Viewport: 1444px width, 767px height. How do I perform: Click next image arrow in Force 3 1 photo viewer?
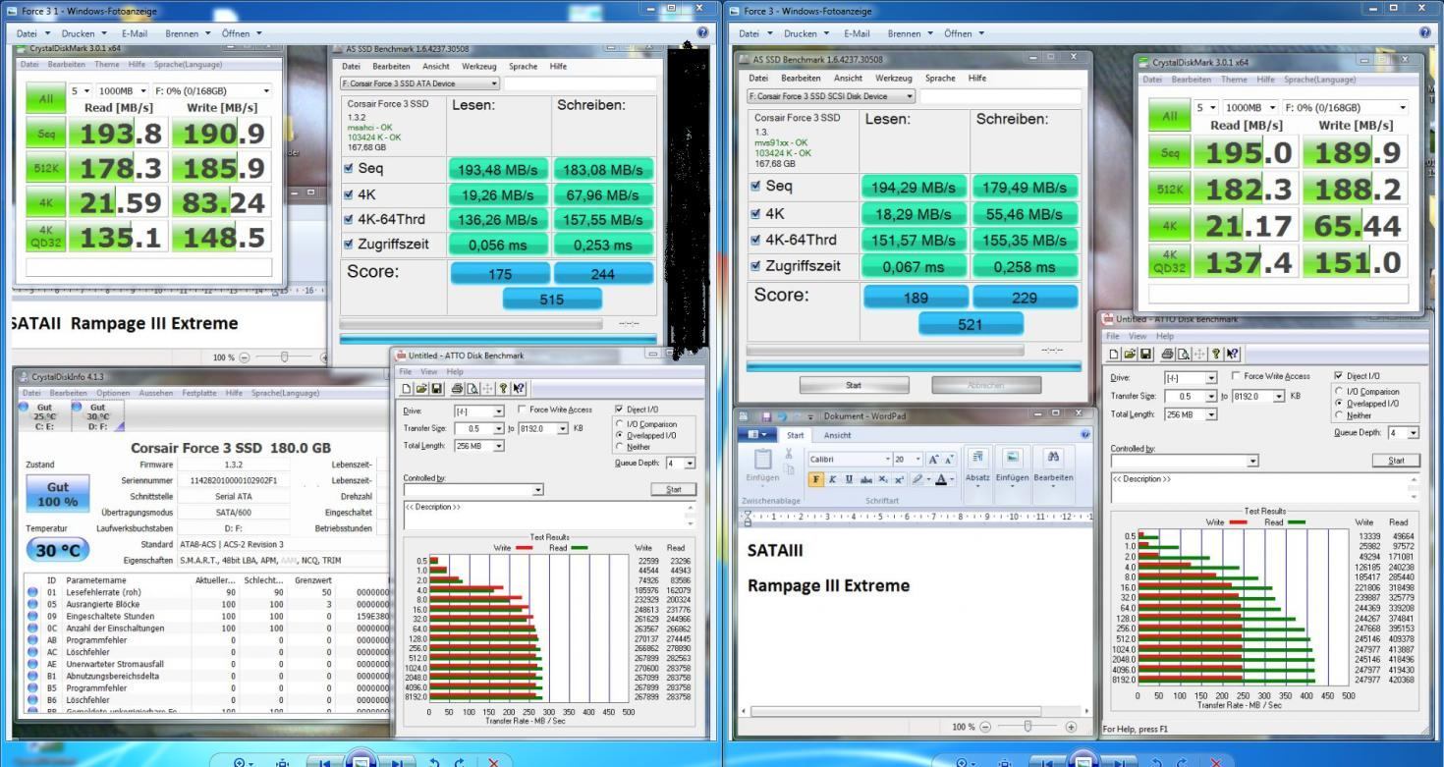pos(397,763)
